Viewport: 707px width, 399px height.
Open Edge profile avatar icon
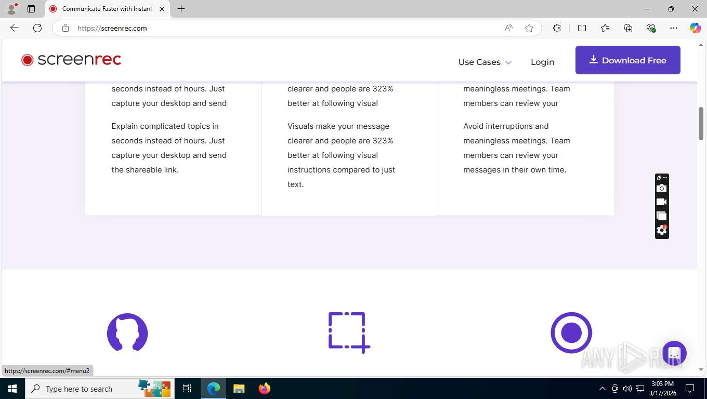click(x=11, y=9)
